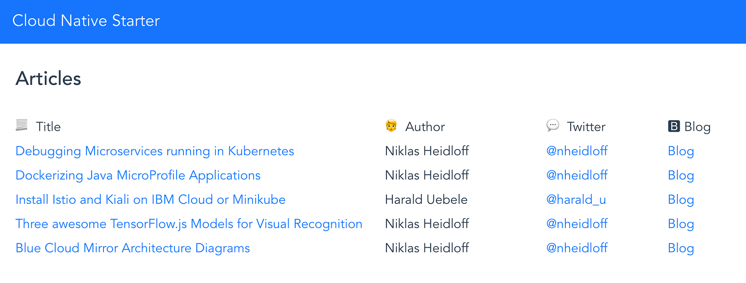Open Blog link for TensorFlow.js Models row
Screen dimensions: 746x283
click(x=681, y=224)
